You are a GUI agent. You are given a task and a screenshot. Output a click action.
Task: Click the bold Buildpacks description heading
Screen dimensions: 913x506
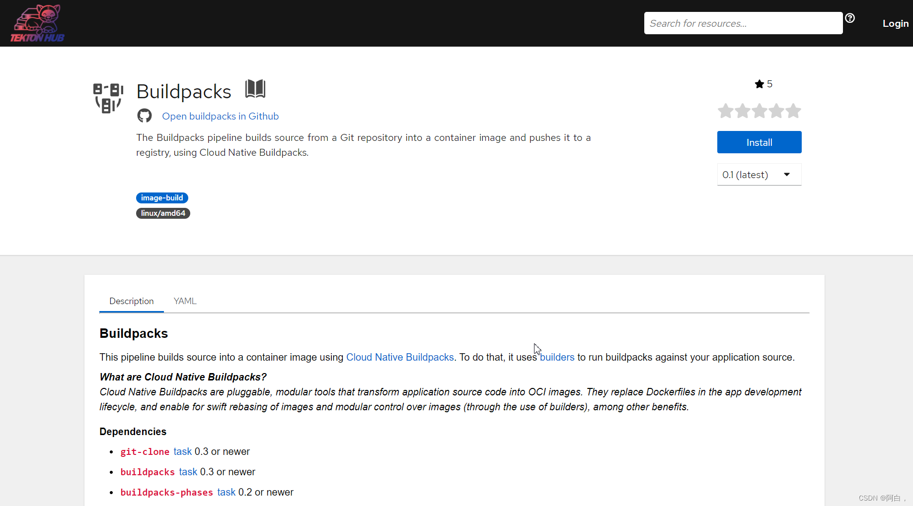[x=134, y=333]
